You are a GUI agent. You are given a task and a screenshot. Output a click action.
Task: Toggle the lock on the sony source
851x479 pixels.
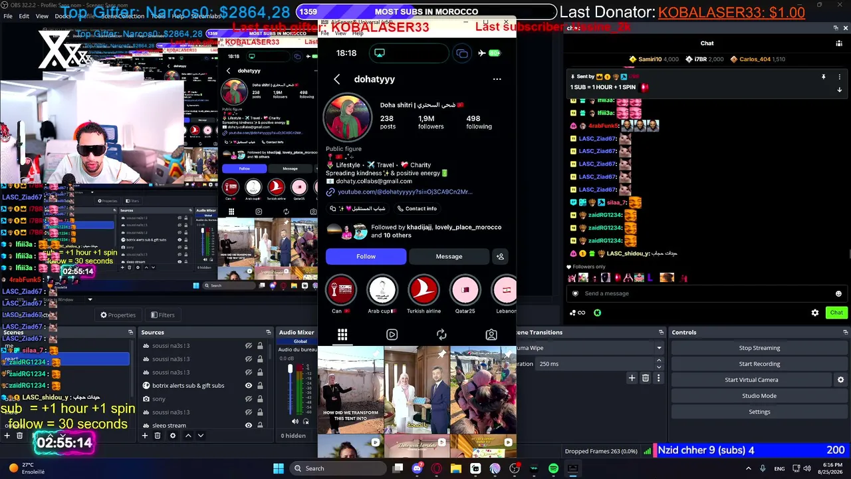[260, 399]
